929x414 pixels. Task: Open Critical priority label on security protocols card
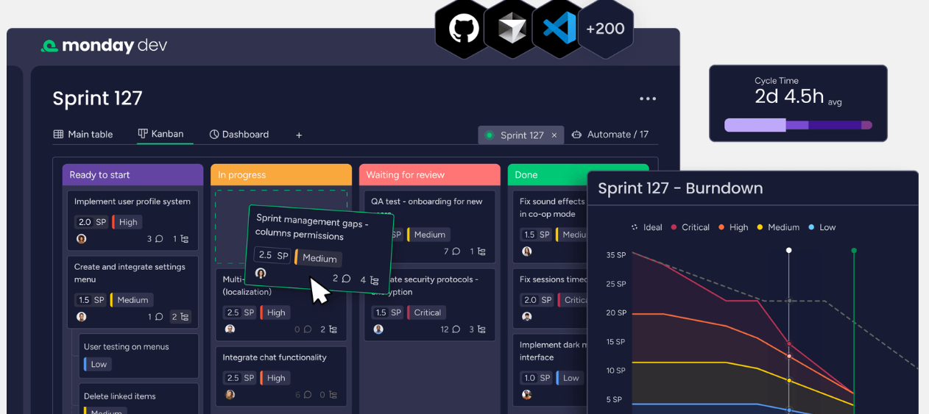click(425, 313)
